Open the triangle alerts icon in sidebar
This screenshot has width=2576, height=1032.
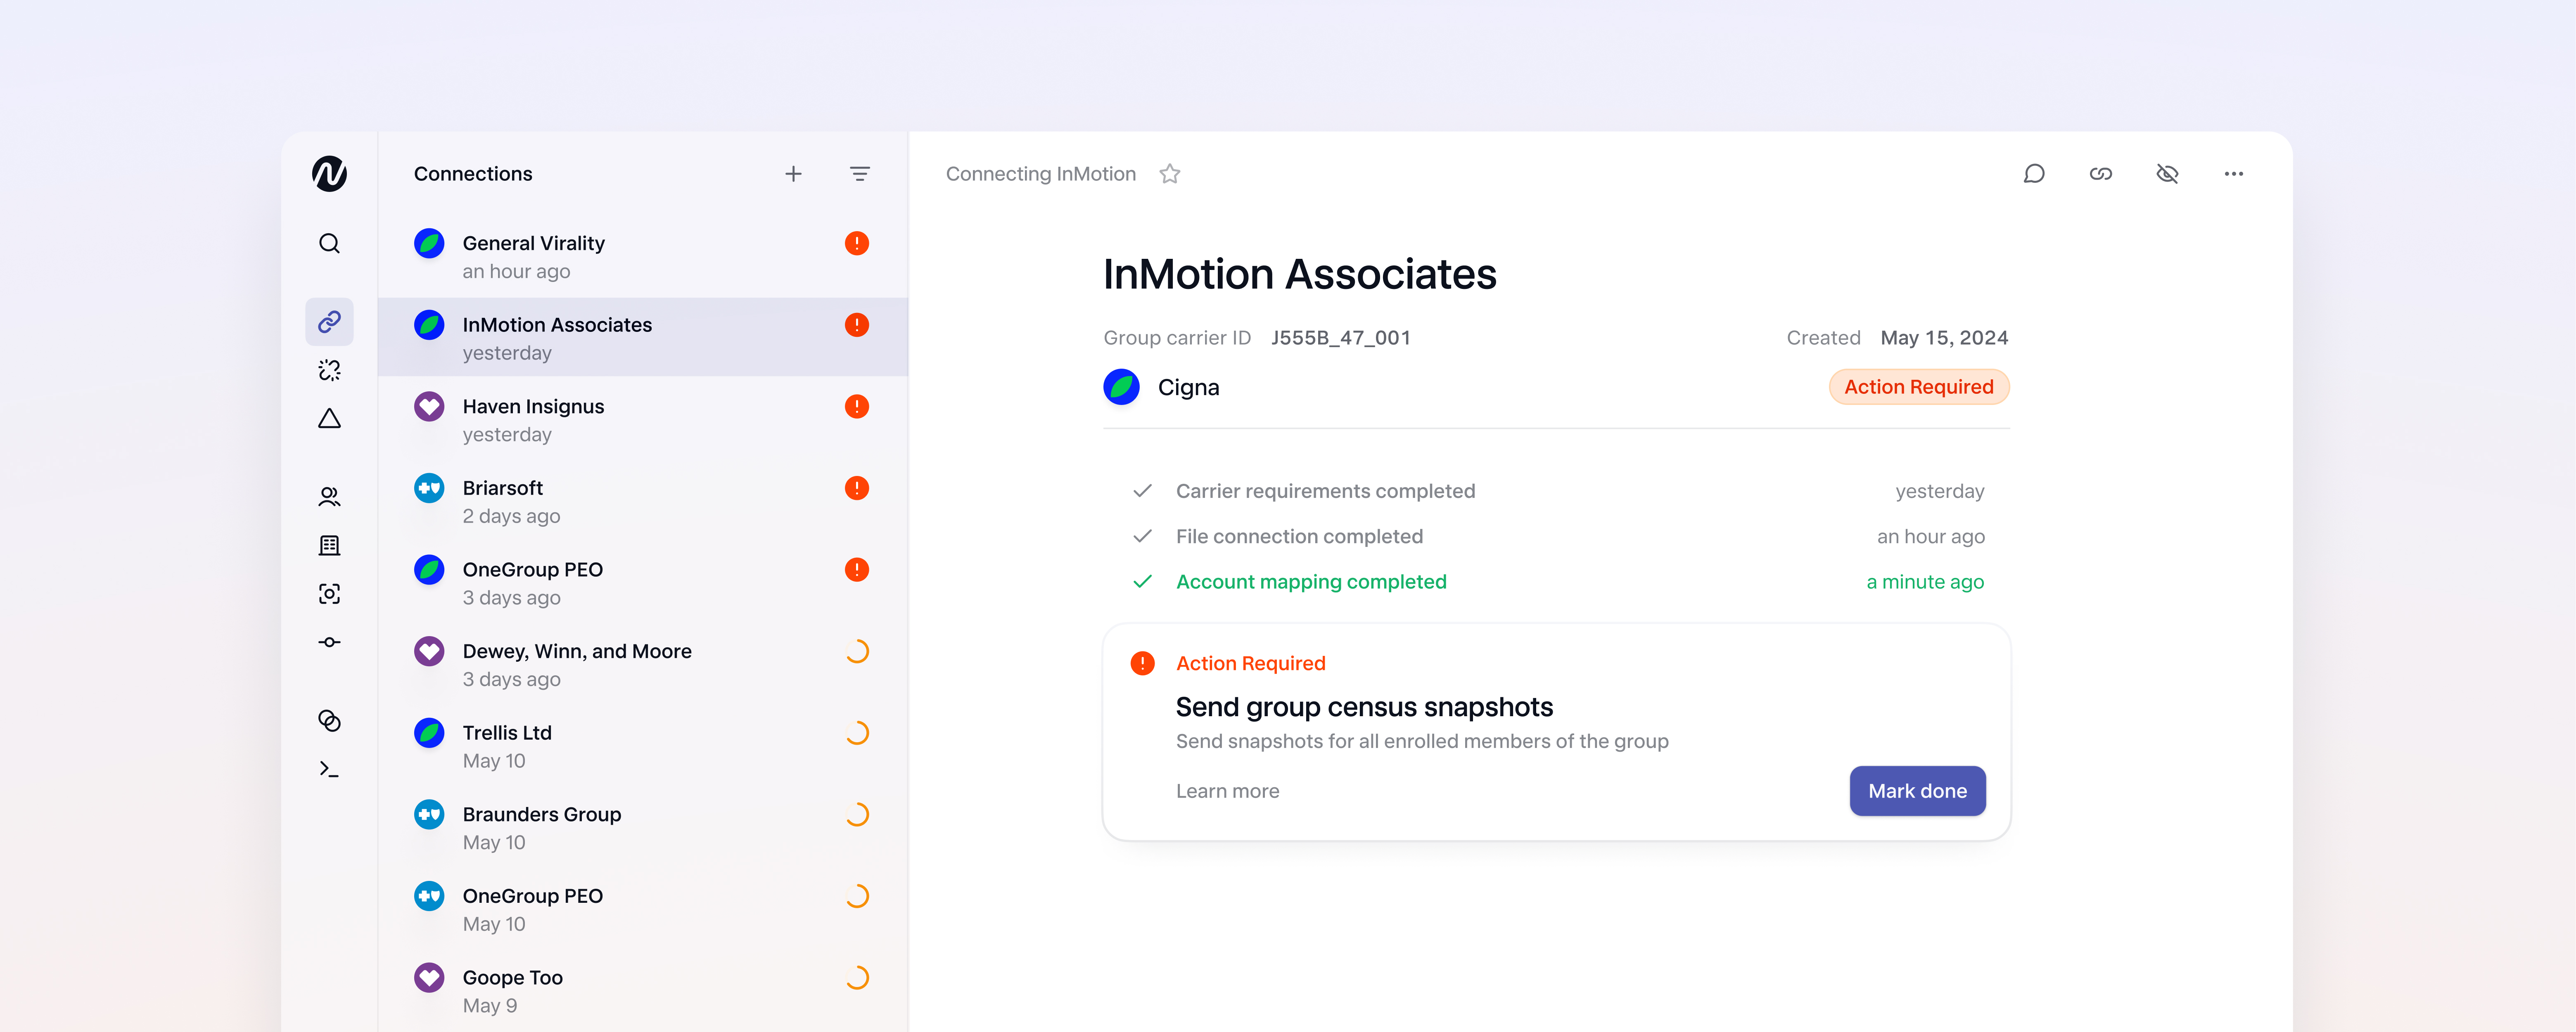click(329, 419)
